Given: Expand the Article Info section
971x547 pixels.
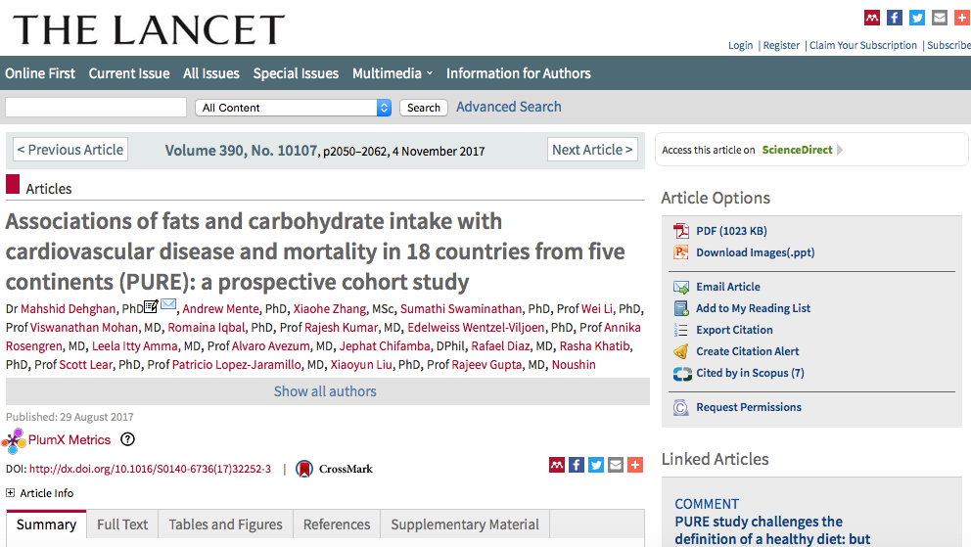Looking at the screenshot, I should 11,493.
